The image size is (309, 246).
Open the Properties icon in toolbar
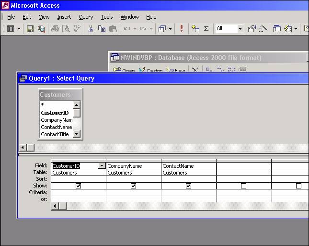tap(252, 29)
